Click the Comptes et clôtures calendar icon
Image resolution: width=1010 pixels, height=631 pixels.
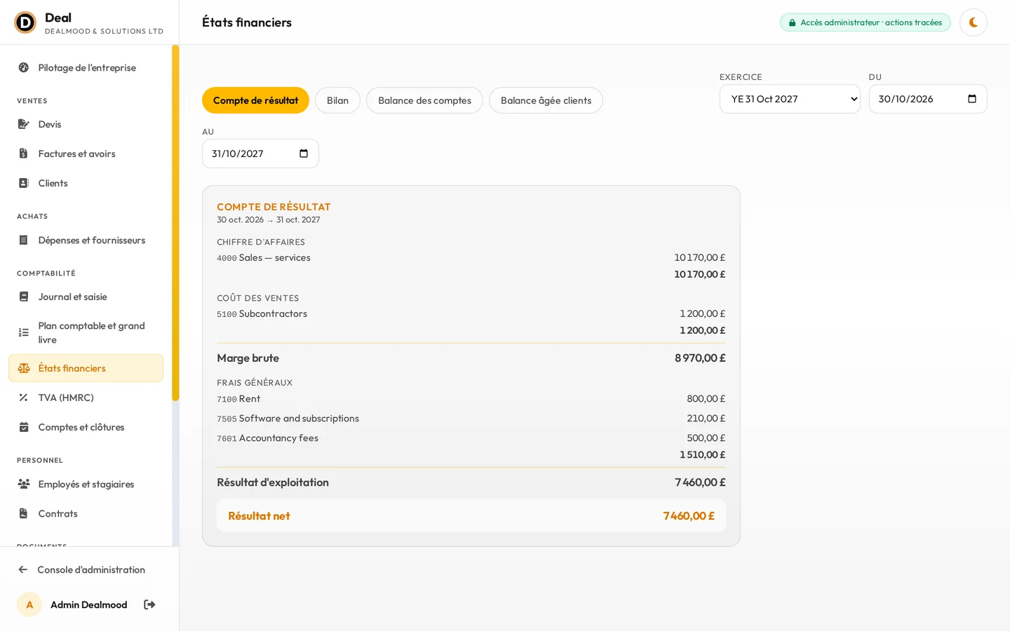[x=24, y=427]
